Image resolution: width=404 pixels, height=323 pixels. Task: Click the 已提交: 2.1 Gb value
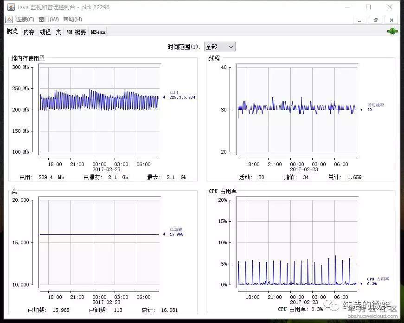click(x=105, y=177)
